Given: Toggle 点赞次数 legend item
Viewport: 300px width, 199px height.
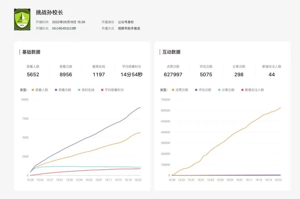Looking at the screenshot, I should click(180, 90).
